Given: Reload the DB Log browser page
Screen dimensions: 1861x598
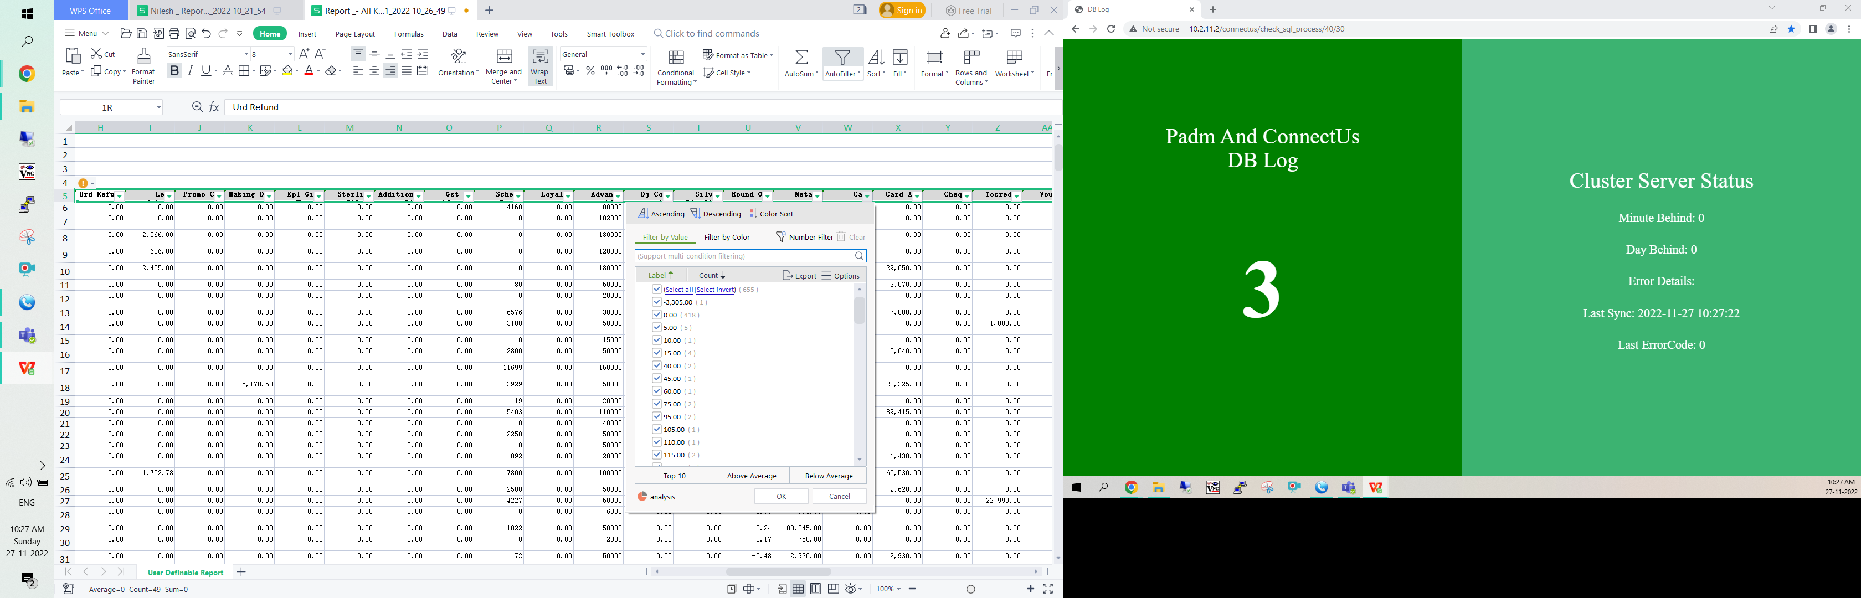Looking at the screenshot, I should pos(1111,29).
